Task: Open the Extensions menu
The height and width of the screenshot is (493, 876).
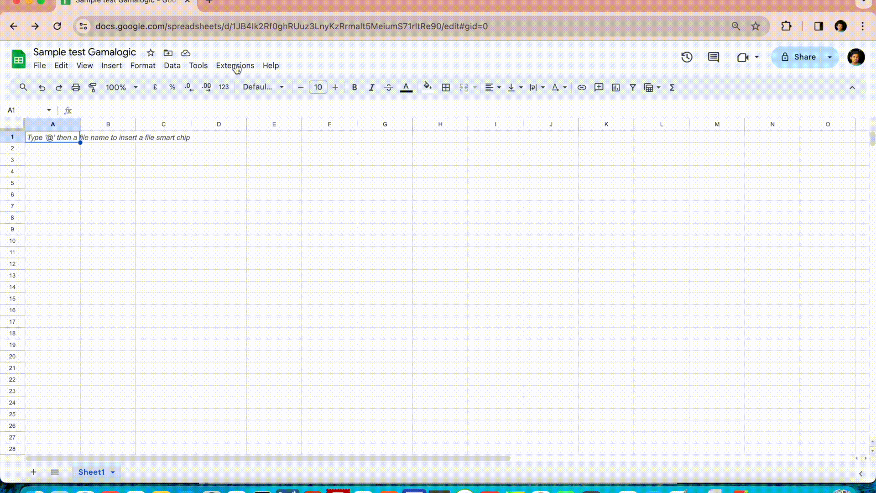Action: tap(235, 65)
